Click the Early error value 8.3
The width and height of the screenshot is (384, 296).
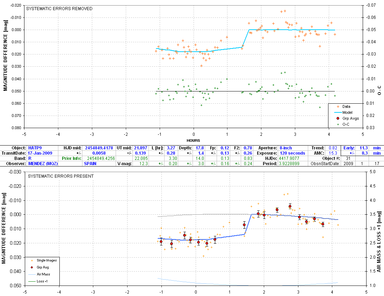tap(365, 153)
